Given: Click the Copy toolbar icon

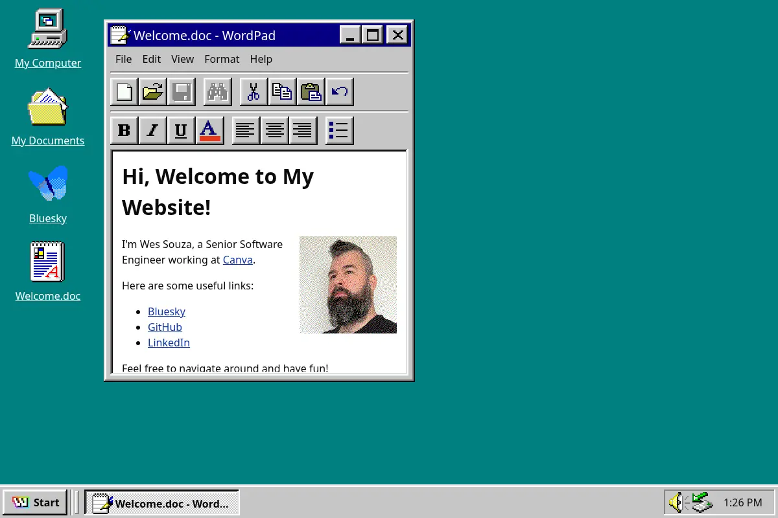Looking at the screenshot, I should click(283, 92).
